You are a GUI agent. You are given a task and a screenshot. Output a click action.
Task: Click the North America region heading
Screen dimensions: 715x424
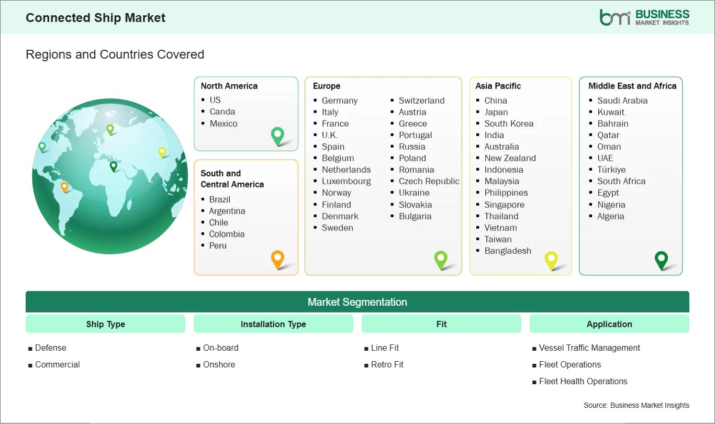point(229,86)
